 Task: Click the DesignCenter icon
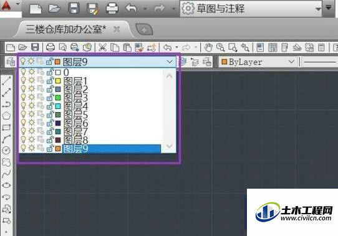tap(273, 47)
